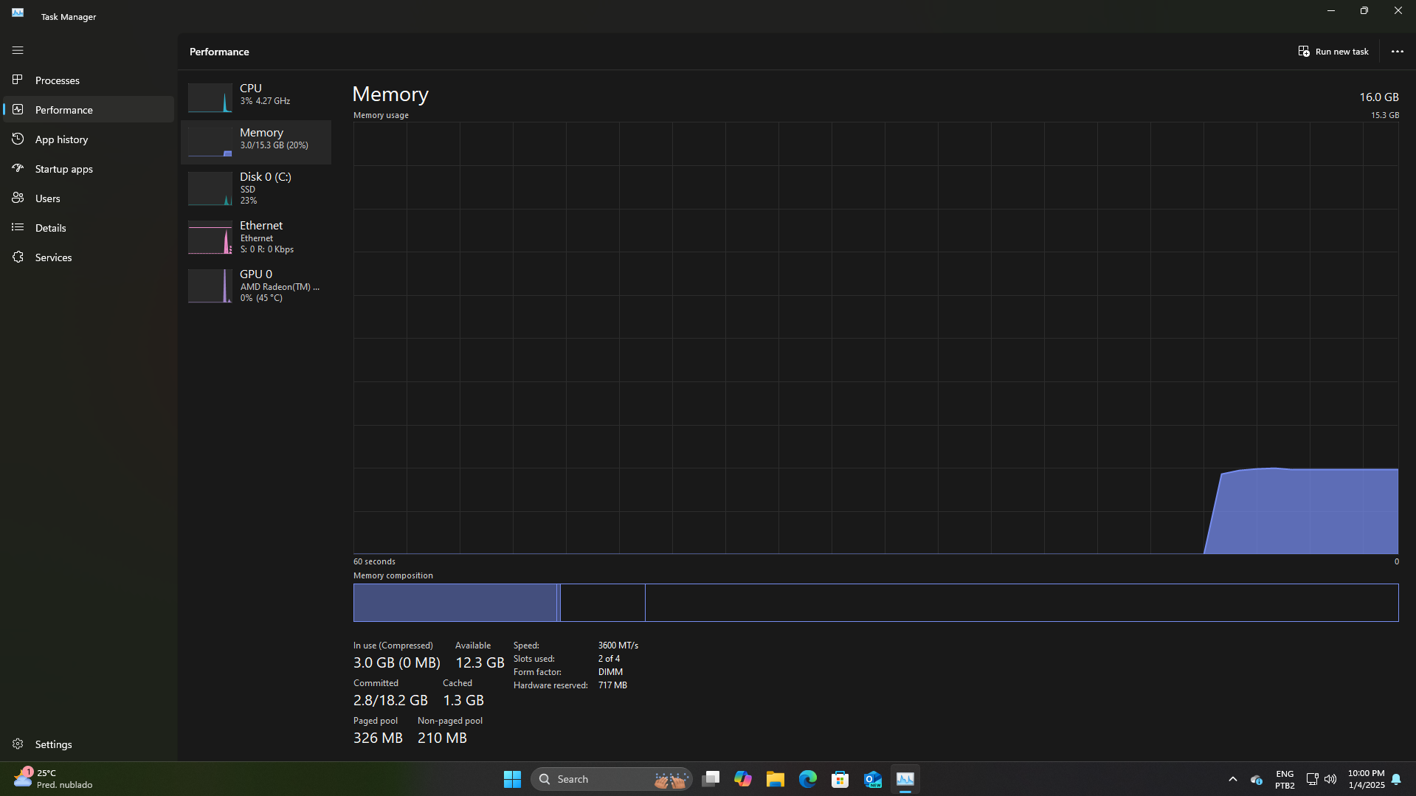Click the in-use segment of Memory composition
Image resolution: width=1416 pixels, height=796 pixels.
click(x=455, y=603)
